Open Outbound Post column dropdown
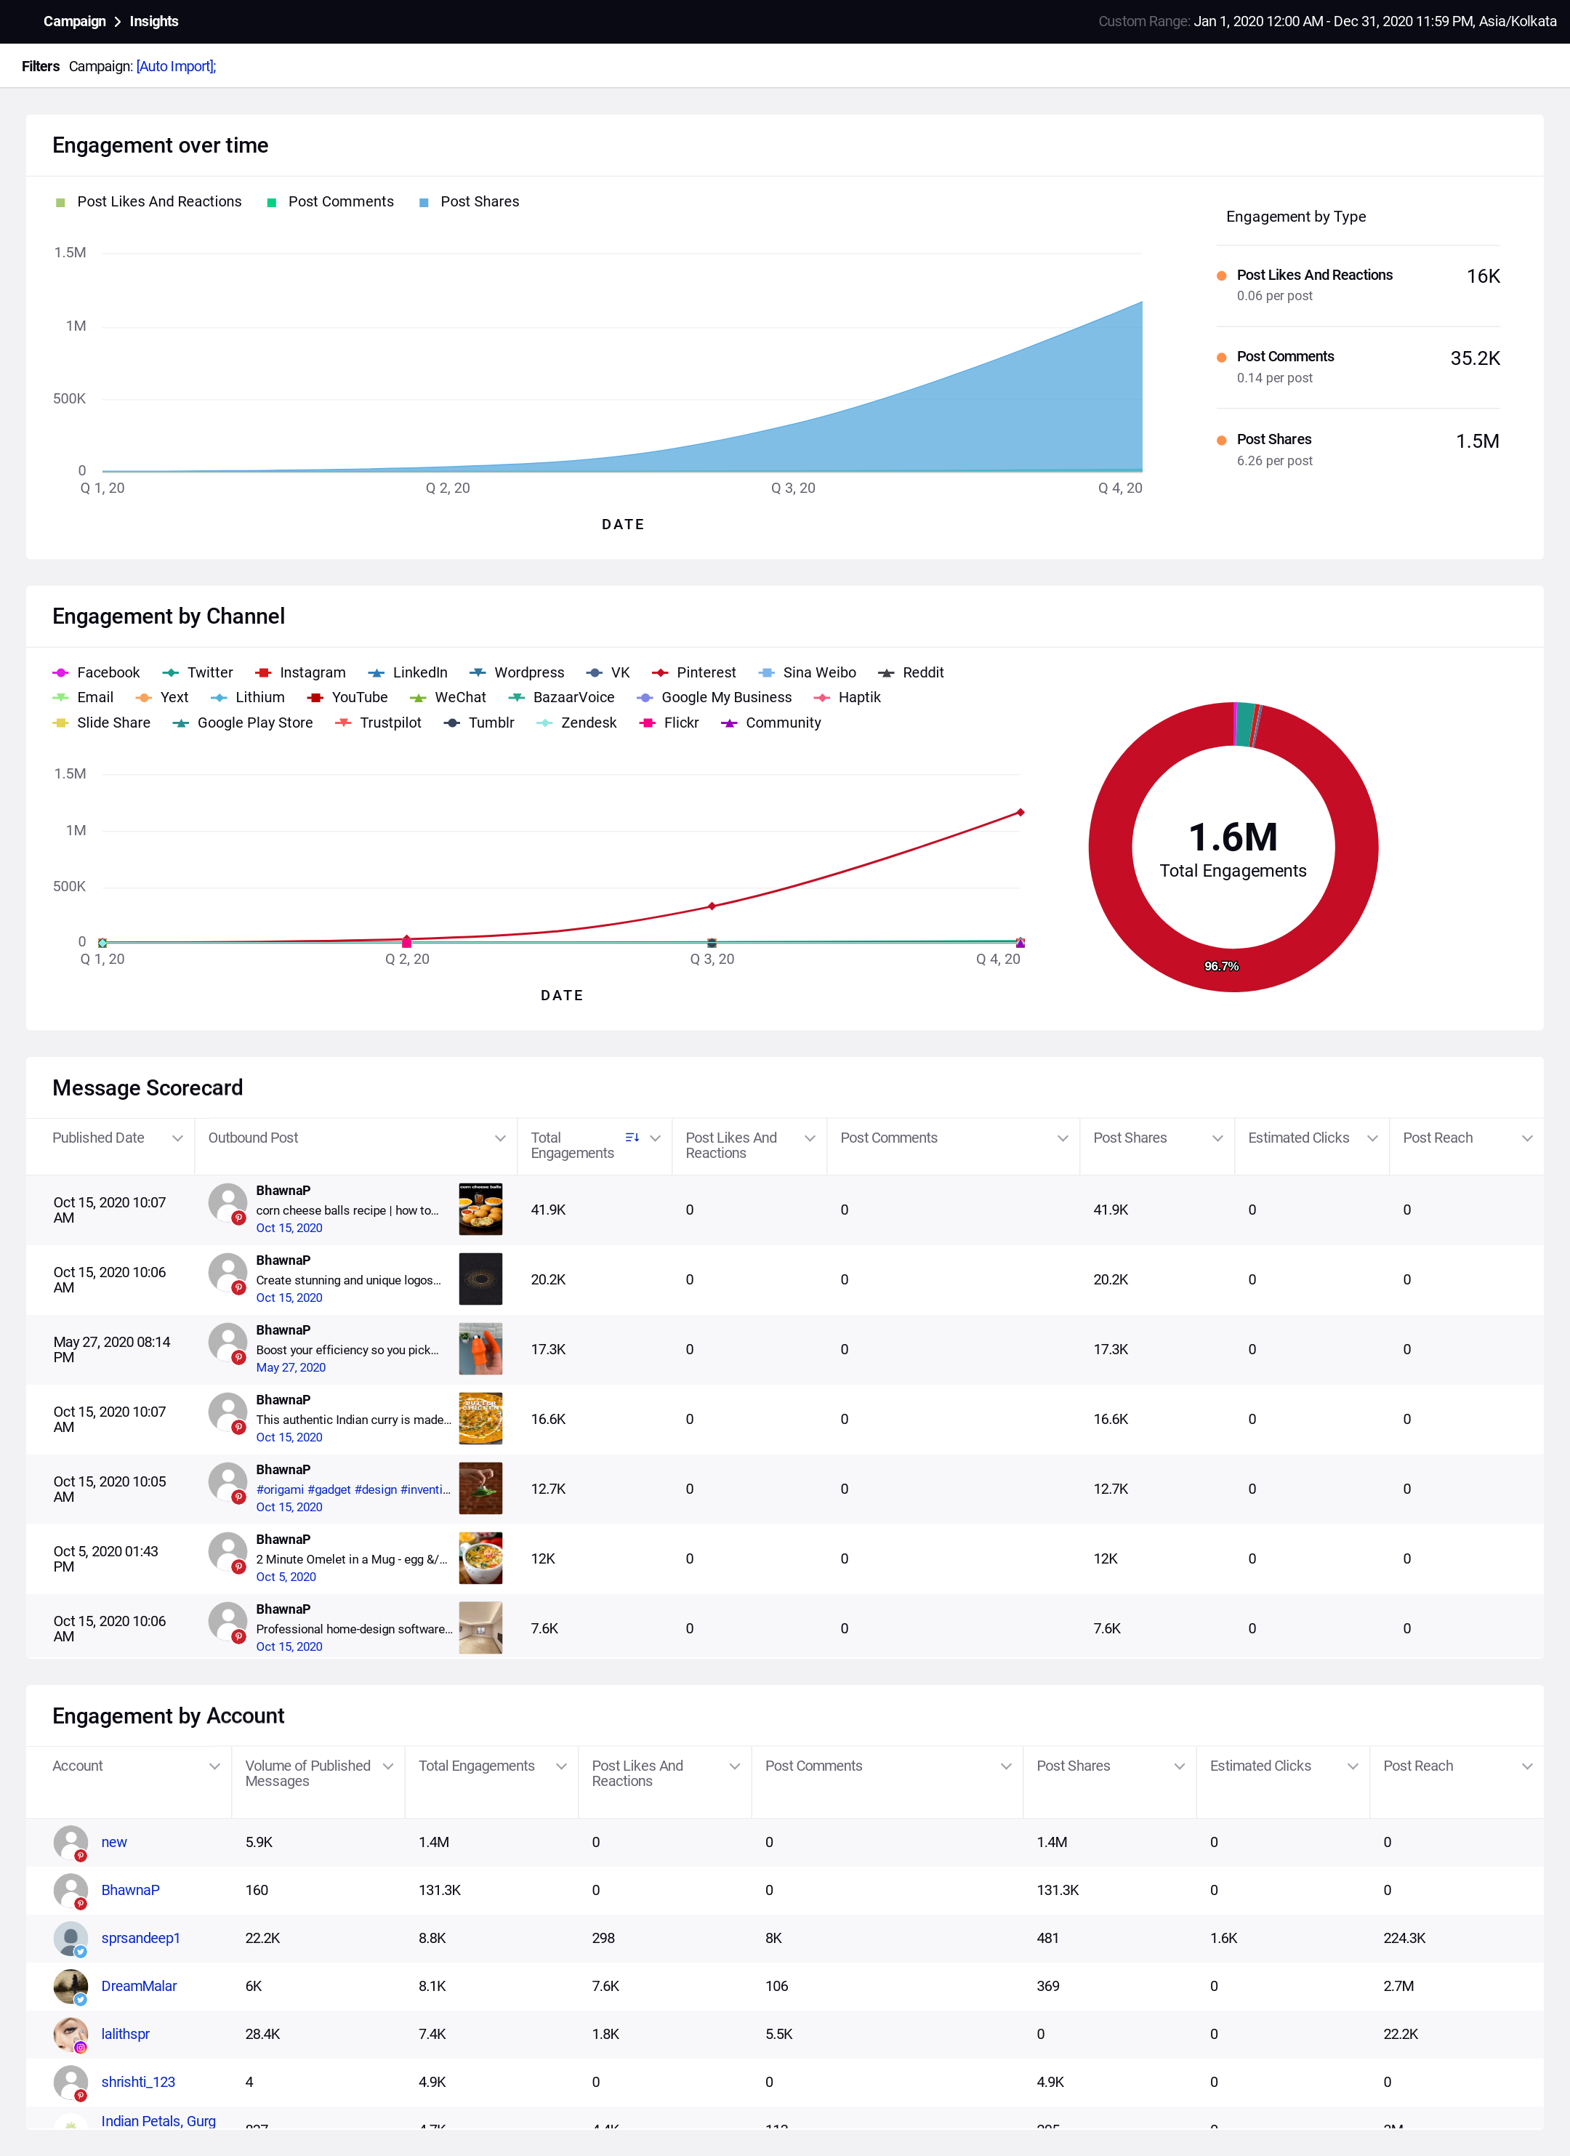 tap(500, 1139)
